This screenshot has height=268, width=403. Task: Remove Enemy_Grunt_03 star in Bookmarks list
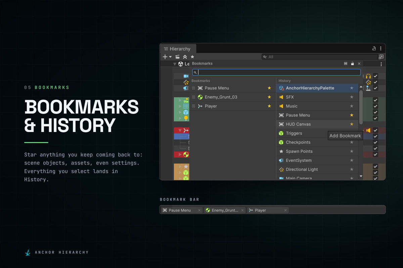269,97
